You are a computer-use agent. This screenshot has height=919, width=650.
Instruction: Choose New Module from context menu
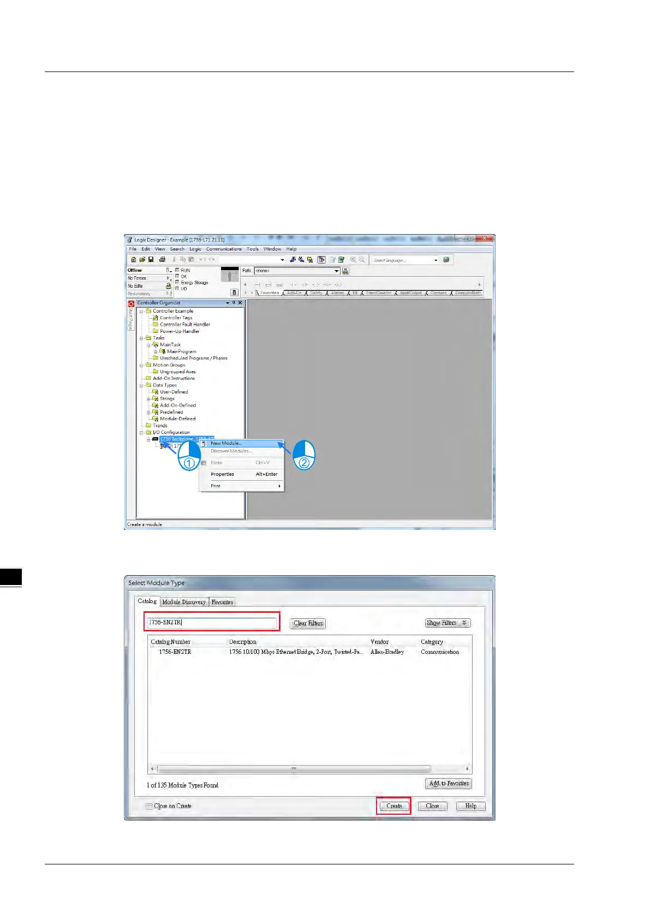(242, 443)
